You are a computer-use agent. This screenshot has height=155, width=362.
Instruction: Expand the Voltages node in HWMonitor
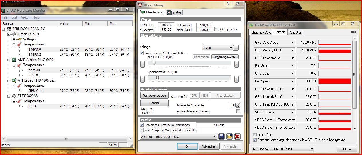point(14,39)
